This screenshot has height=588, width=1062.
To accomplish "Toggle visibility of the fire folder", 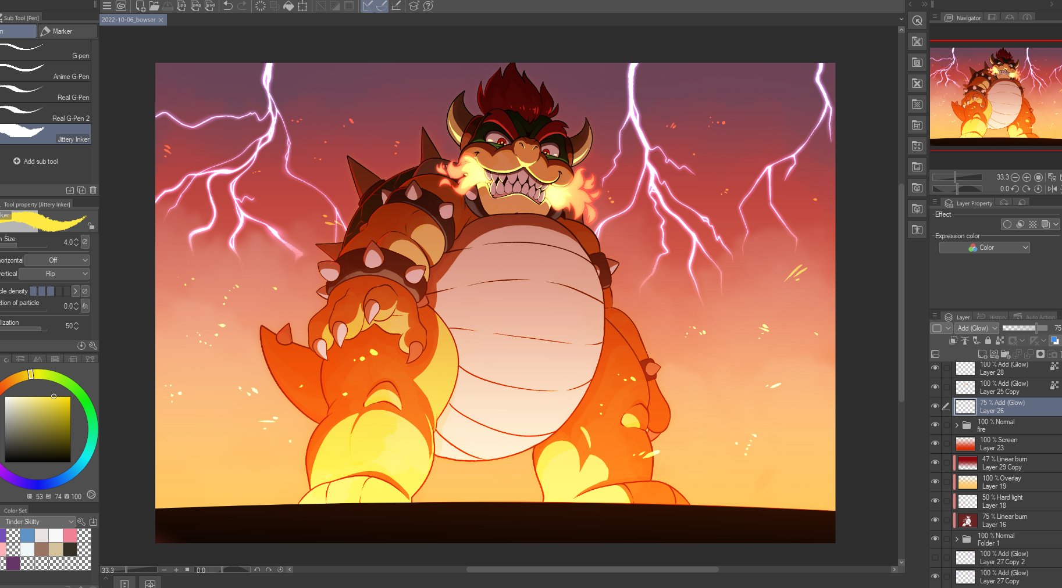I will [x=935, y=425].
